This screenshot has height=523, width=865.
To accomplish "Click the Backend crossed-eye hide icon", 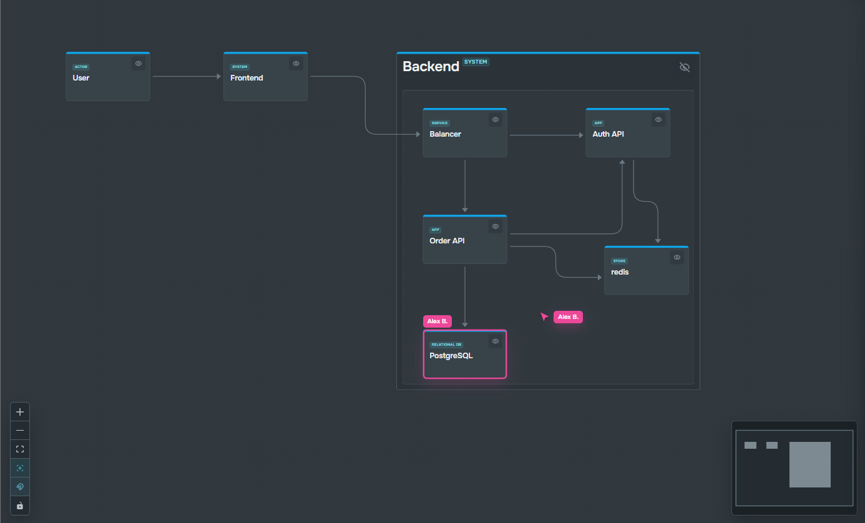I will click(685, 67).
